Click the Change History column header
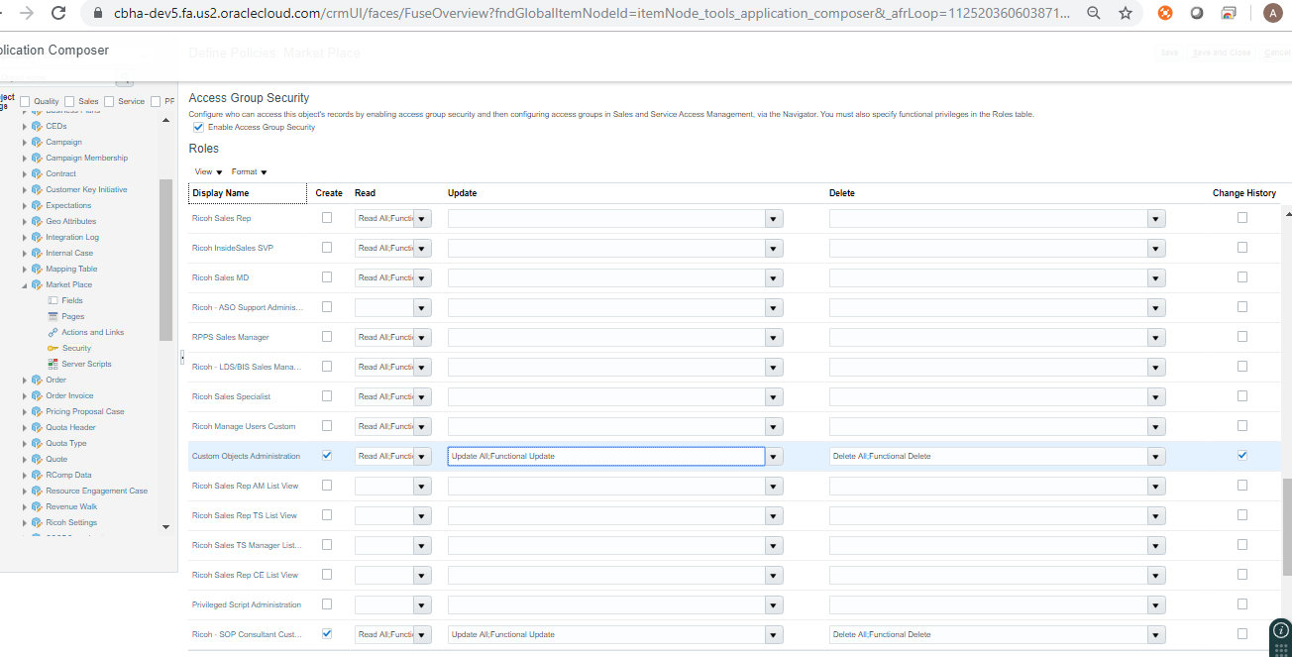Screen dimensions: 1292x657 pyautogui.click(x=1244, y=193)
